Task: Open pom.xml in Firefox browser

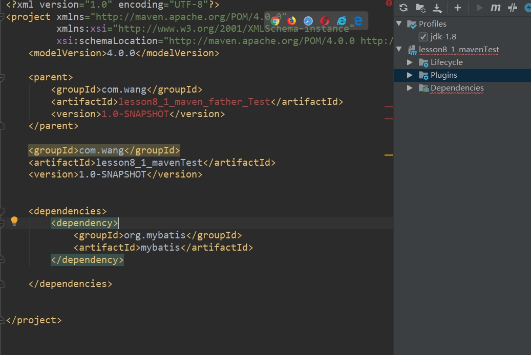Action: [291, 21]
